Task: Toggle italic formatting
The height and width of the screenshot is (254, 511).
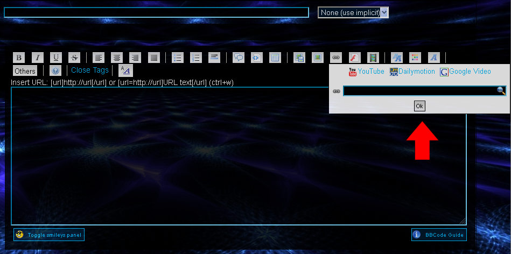Action: coord(38,58)
